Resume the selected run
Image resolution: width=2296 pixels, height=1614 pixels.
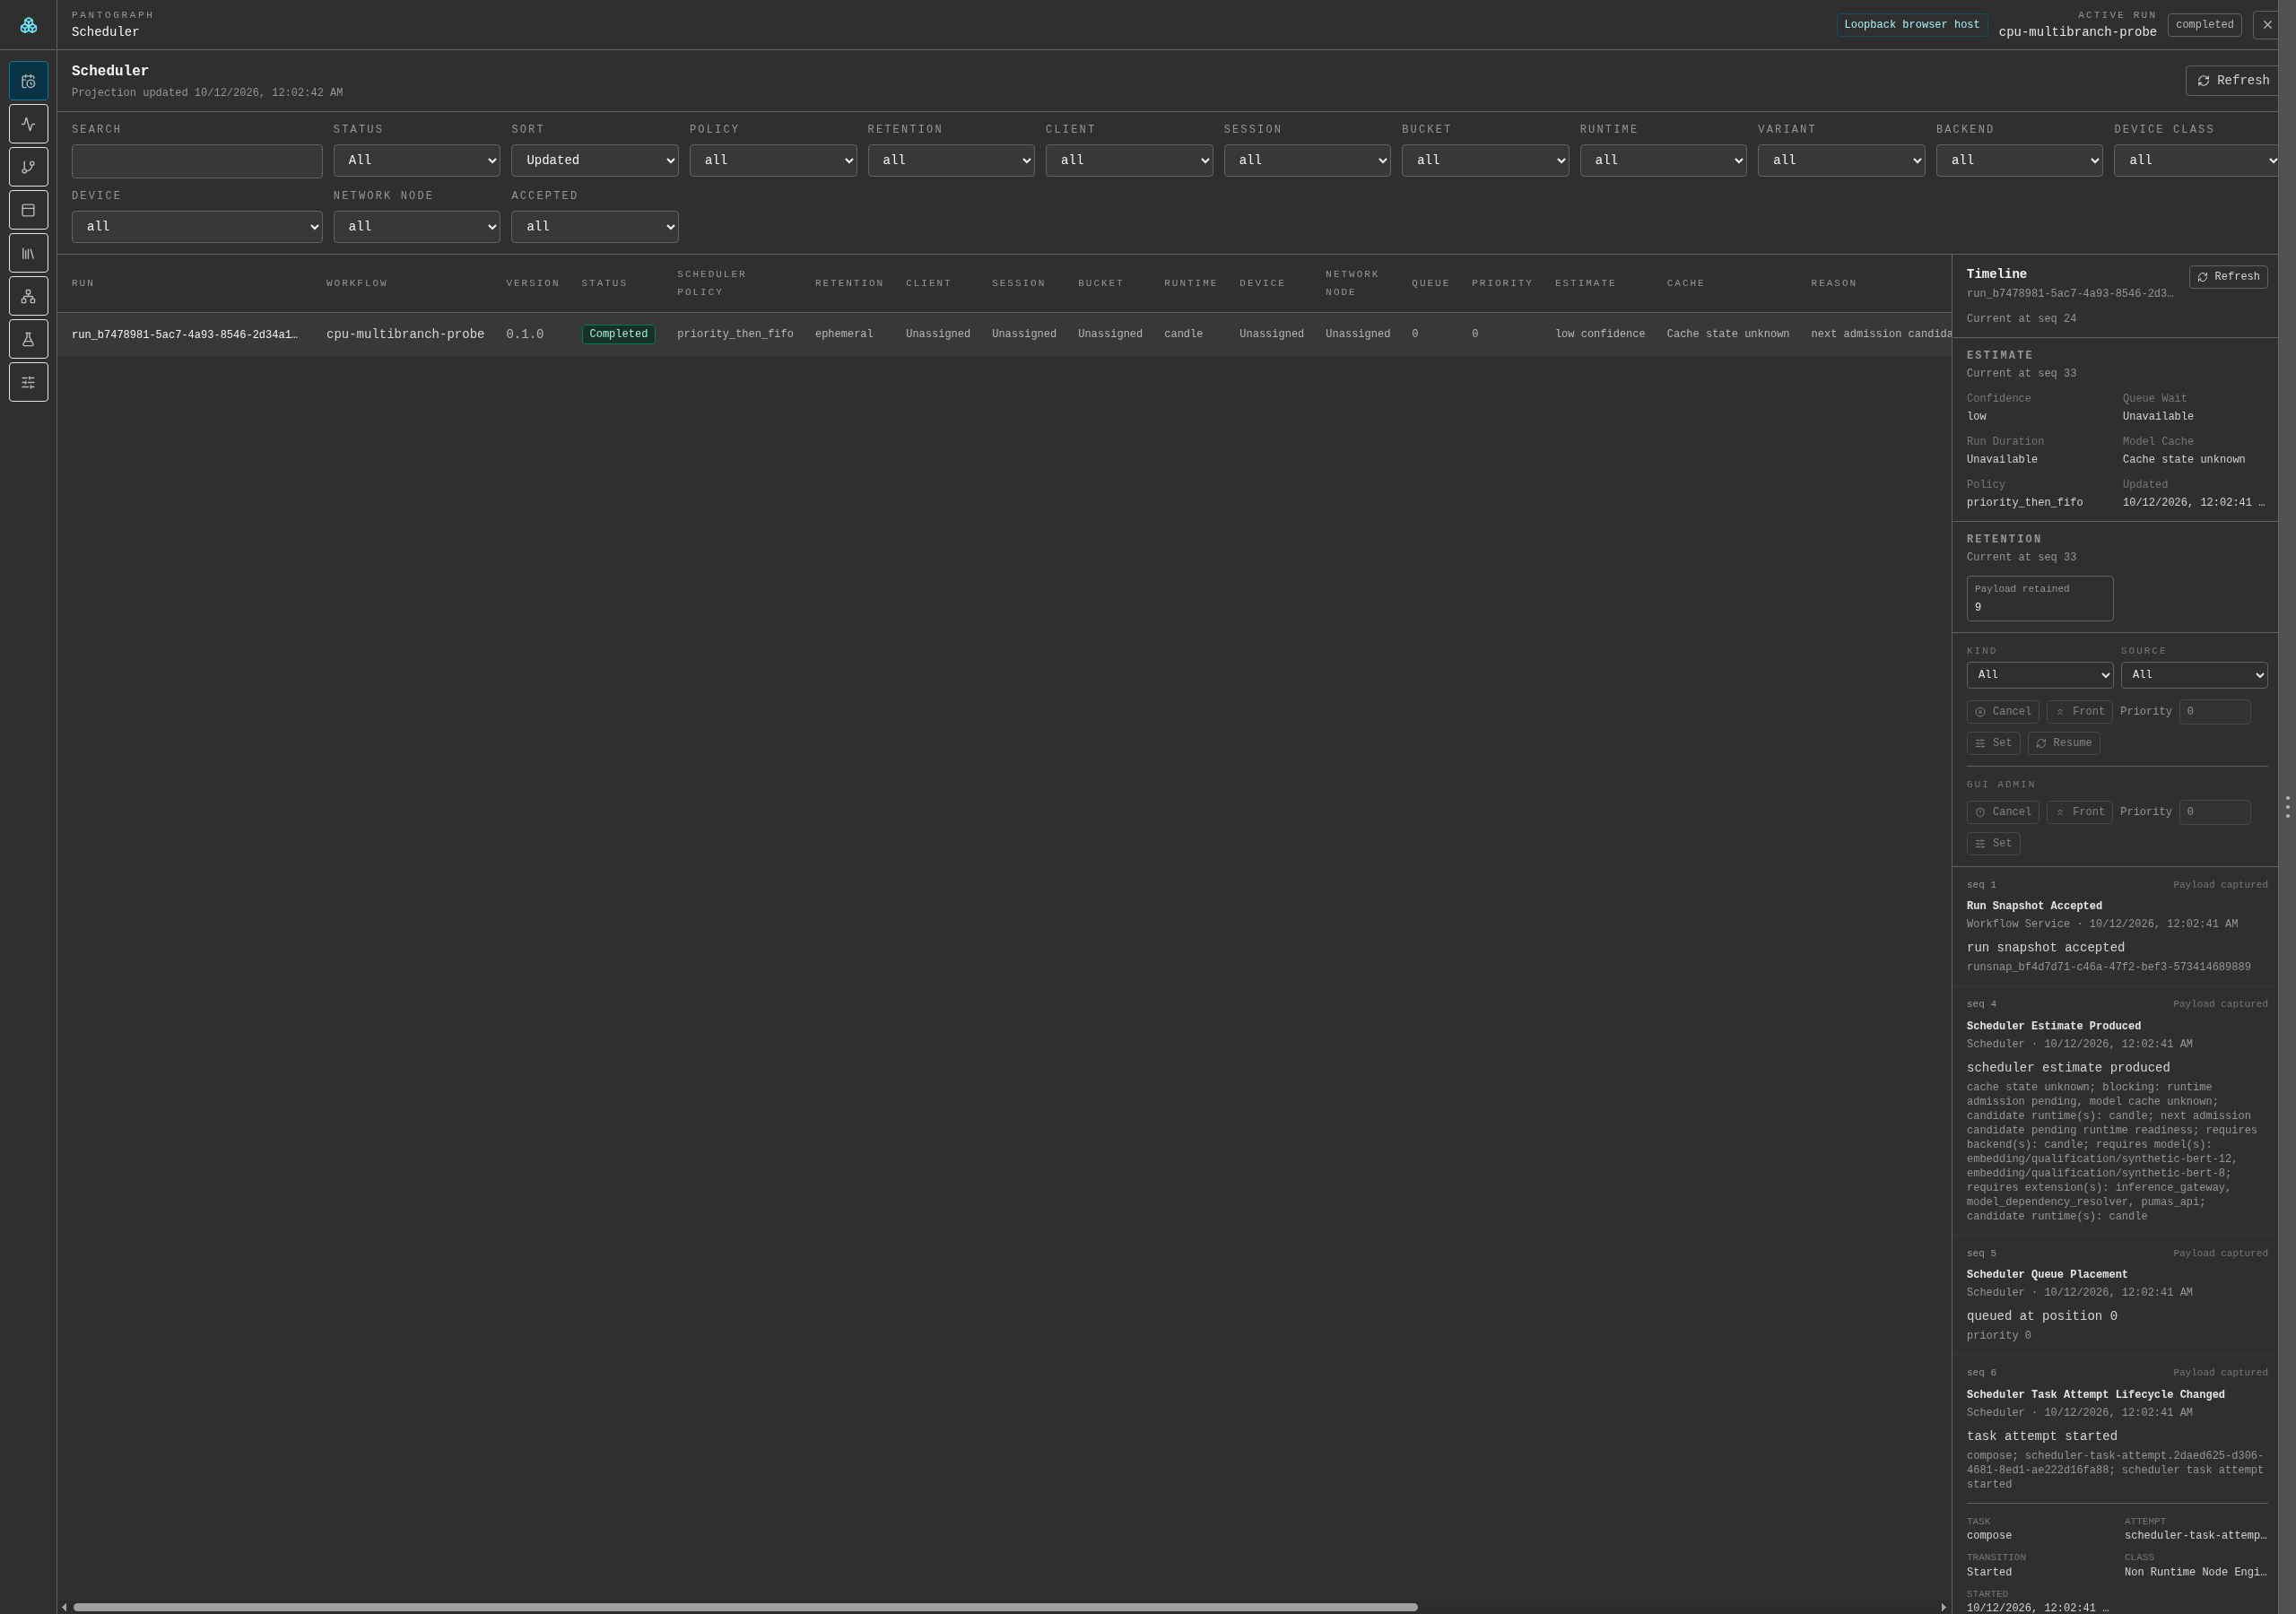(2063, 743)
